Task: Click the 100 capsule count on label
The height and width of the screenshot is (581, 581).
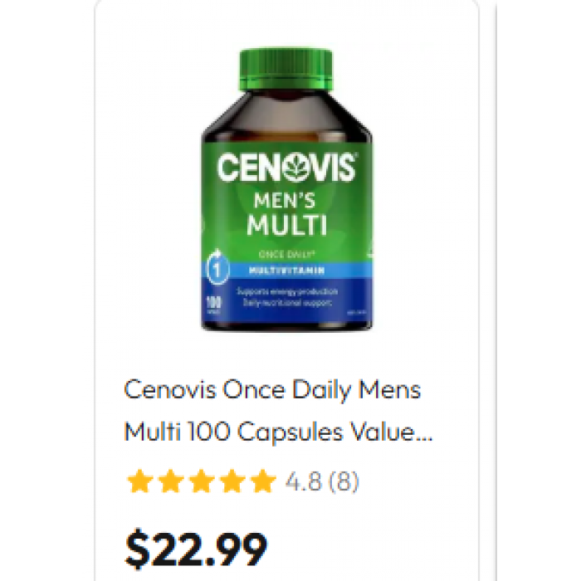Action: [214, 303]
